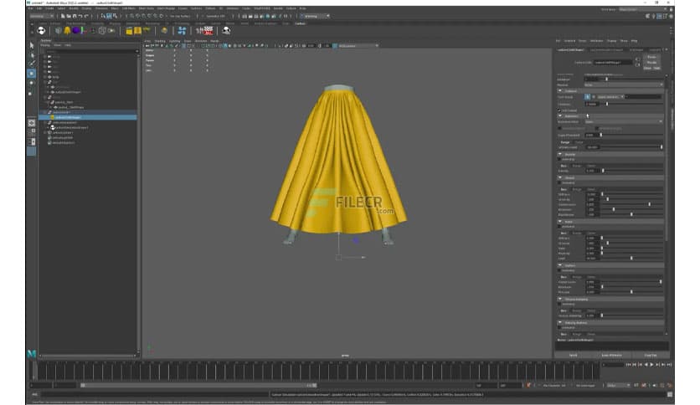
Task: Jump to the end of the playback range
Action: click(669, 365)
